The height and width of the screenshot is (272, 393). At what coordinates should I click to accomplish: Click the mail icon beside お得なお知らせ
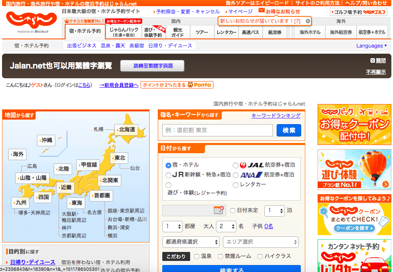click(261, 10)
